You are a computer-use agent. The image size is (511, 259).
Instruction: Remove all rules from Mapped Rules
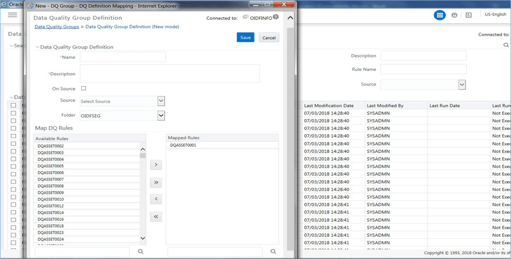[156, 216]
